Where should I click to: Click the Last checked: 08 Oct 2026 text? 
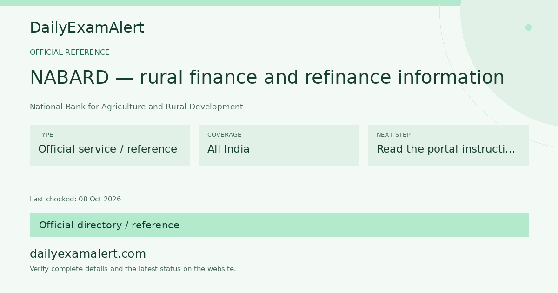(75, 199)
